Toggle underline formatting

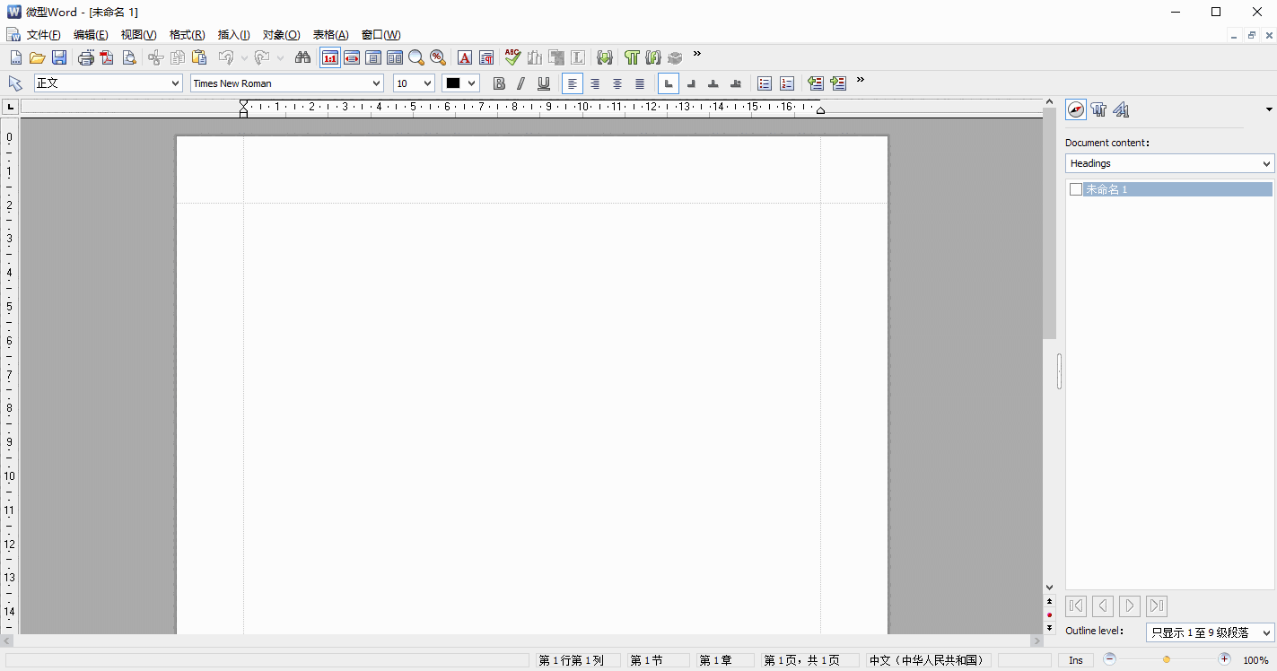[x=544, y=83]
